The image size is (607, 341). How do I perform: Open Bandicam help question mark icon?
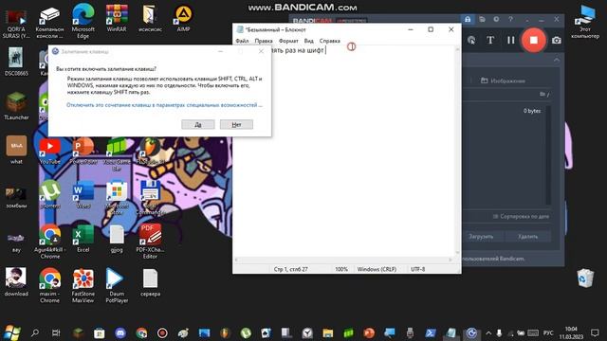coord(510,19)
